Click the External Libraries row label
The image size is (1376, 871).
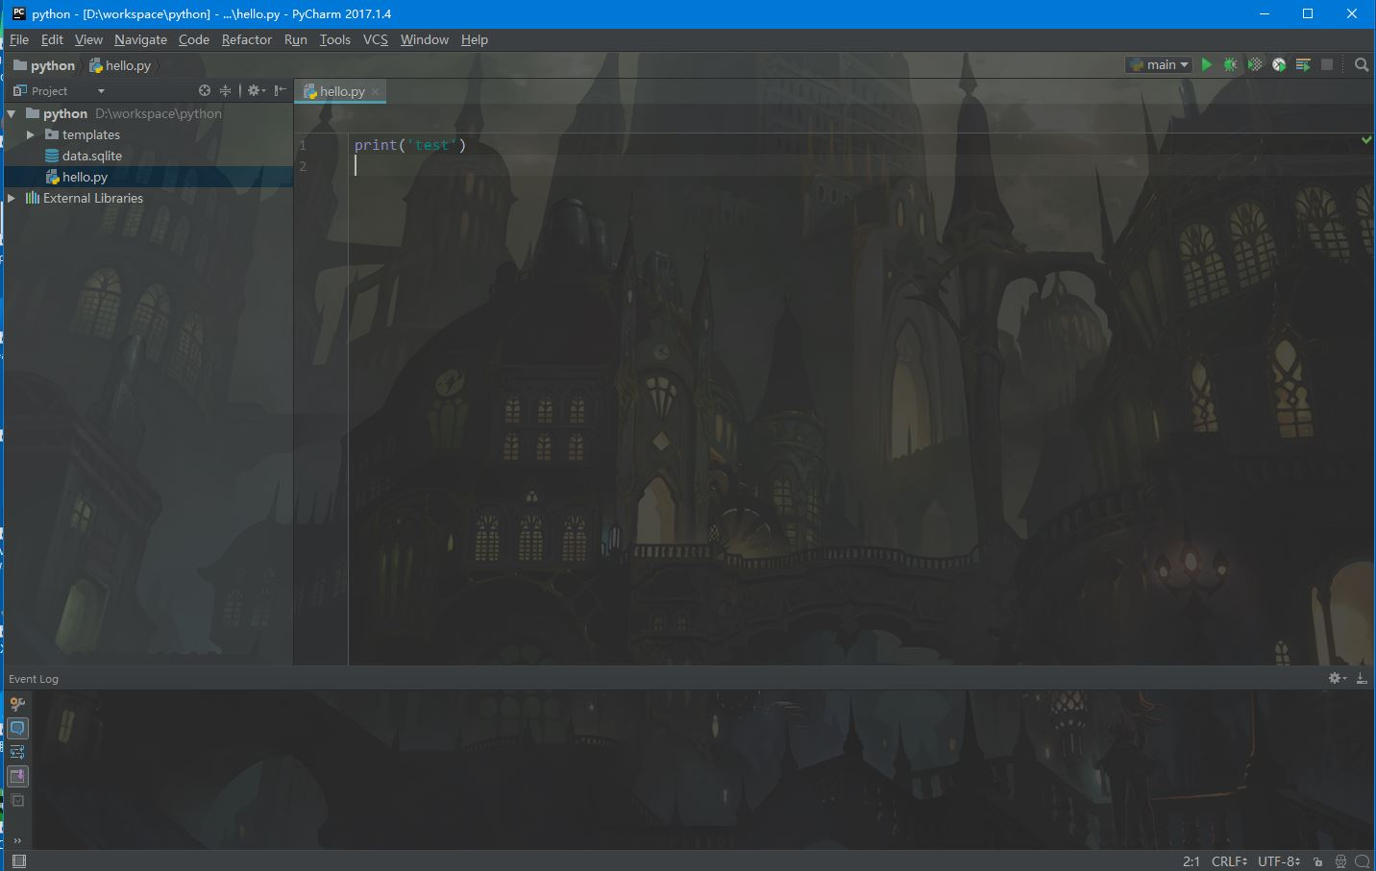(x=93, y=198)
